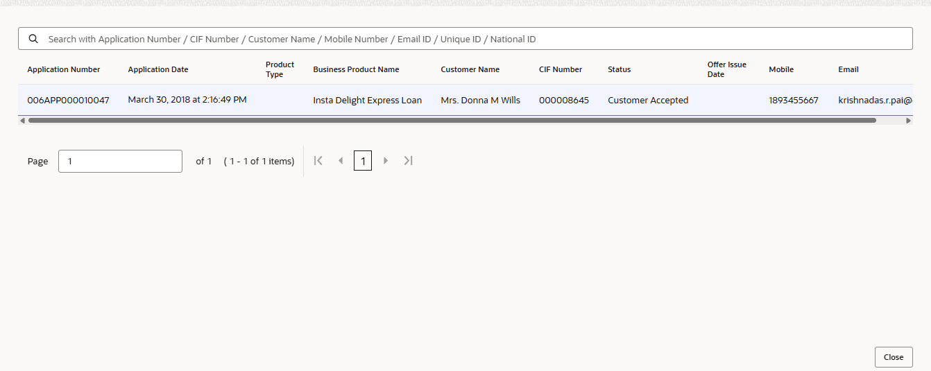This screenshot has height=371, width=931.
Task: Click the Status column header
Action: (x=620, y=69)
